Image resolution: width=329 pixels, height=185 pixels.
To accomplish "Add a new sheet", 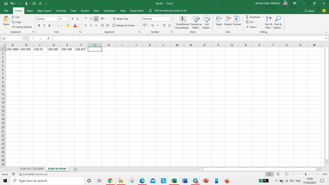I will [75, 169].
